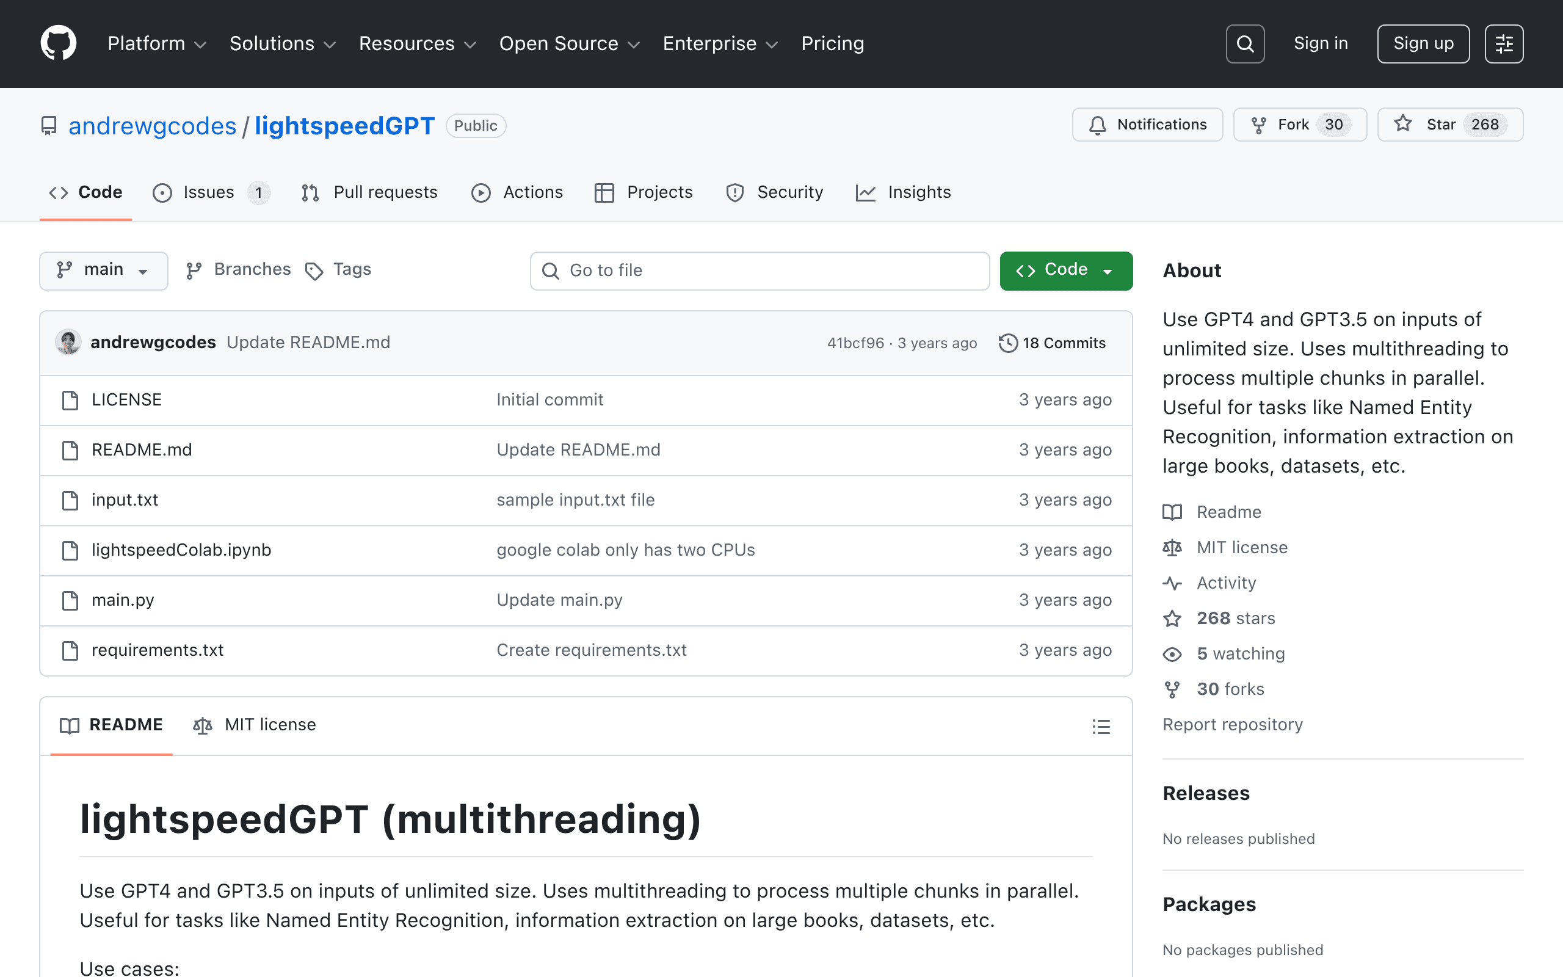This screenshot has height=977, width=1563.
Task: Open the Pull requests tab
Action: point(369,192)
